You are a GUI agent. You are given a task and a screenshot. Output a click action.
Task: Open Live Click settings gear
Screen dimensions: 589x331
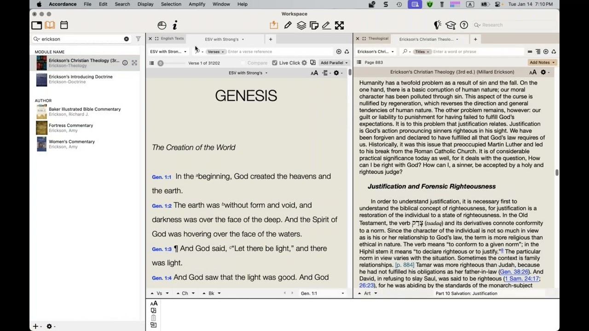[x=304, y=63]
